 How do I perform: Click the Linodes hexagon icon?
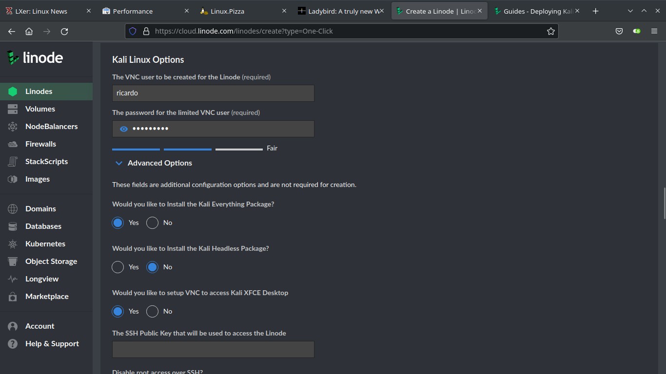(13, 92)
